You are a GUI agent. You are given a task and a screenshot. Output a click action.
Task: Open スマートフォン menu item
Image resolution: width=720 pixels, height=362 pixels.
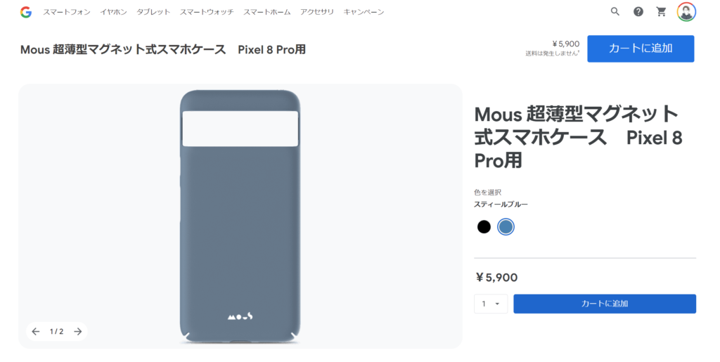[x=67, y=13]
